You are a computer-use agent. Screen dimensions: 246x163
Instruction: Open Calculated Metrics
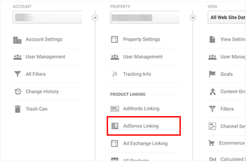(233, 159)
